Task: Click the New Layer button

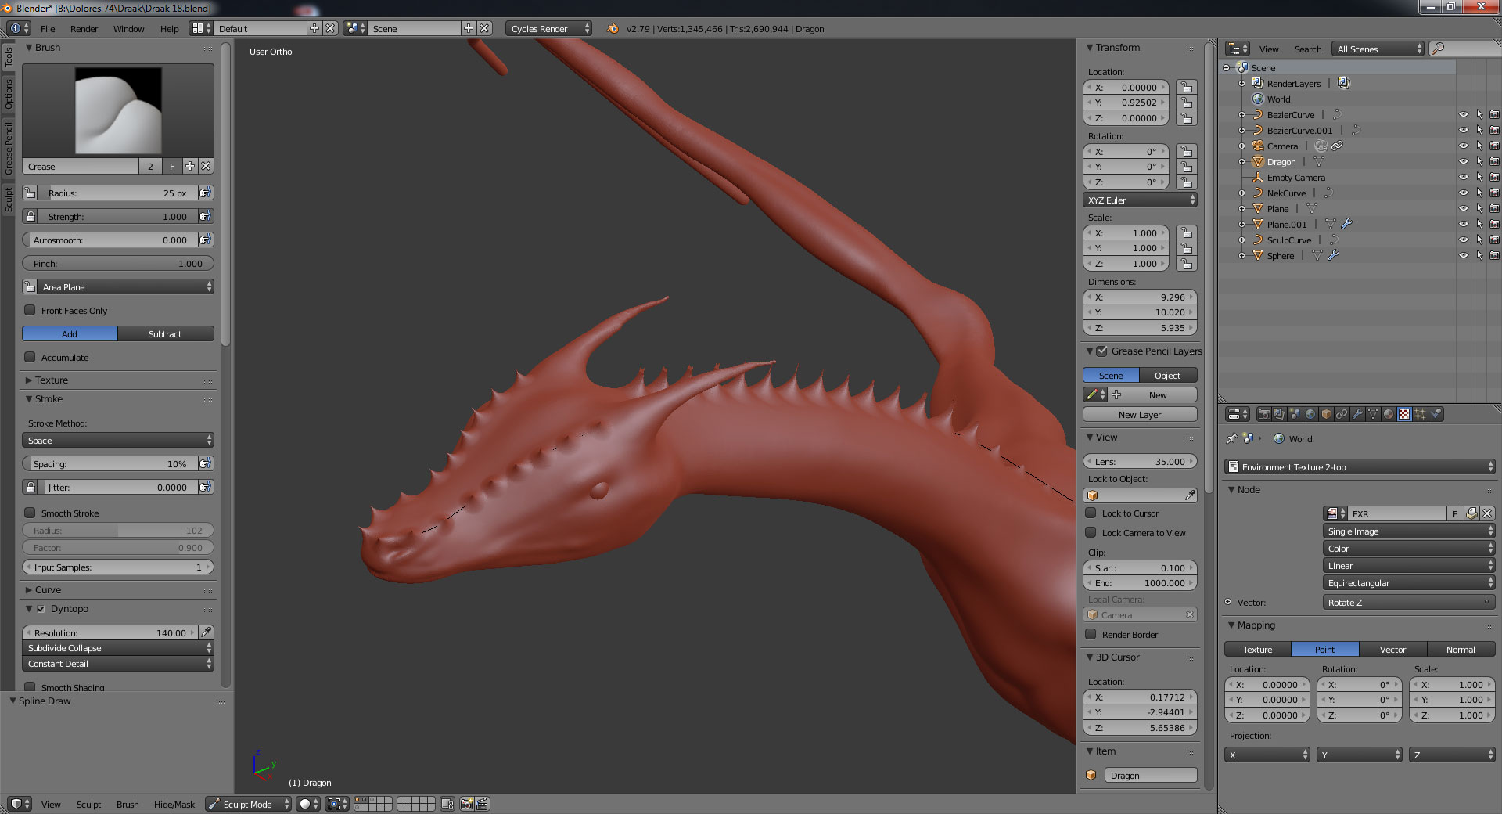Action: (1139, 415)
